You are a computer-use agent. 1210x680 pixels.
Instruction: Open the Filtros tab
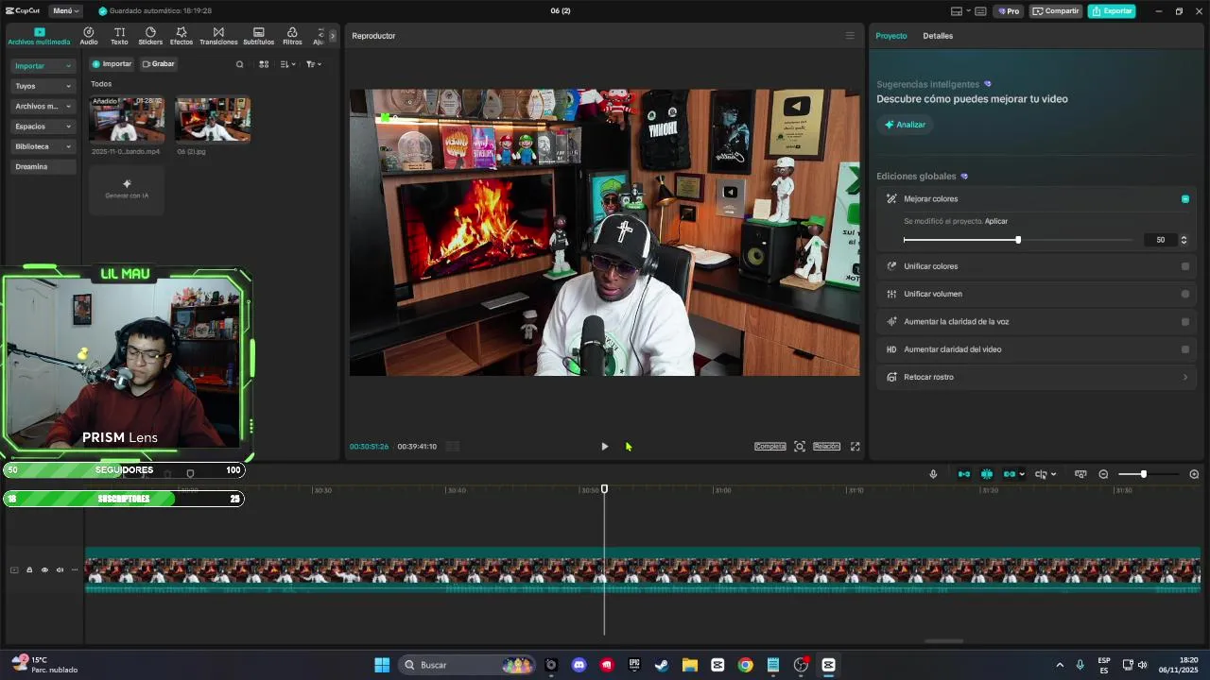pyautogui.click(x=292, y=36)
